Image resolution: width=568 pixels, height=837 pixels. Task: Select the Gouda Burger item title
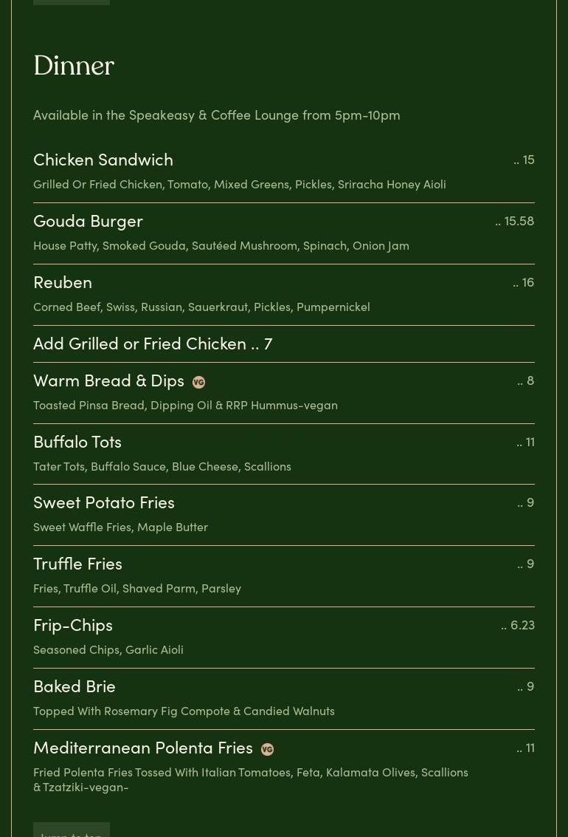click(88, 221)
